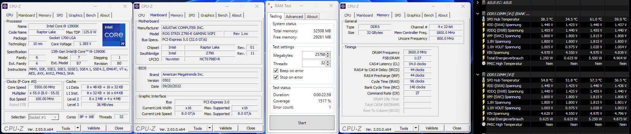The width and height of the screenshot is (631, 134).
Task: Open Tools dropdown arrow in CPU tab CPU-Z window
Action: click(x=78, y=128)
